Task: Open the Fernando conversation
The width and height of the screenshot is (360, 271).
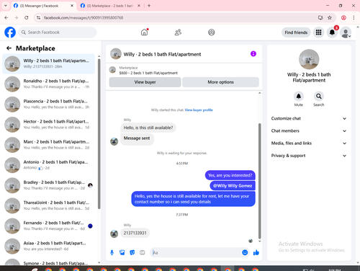Action: (x=48, y=226)
